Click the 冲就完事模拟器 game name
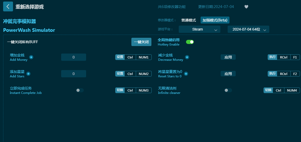 (x=20, y=21)
